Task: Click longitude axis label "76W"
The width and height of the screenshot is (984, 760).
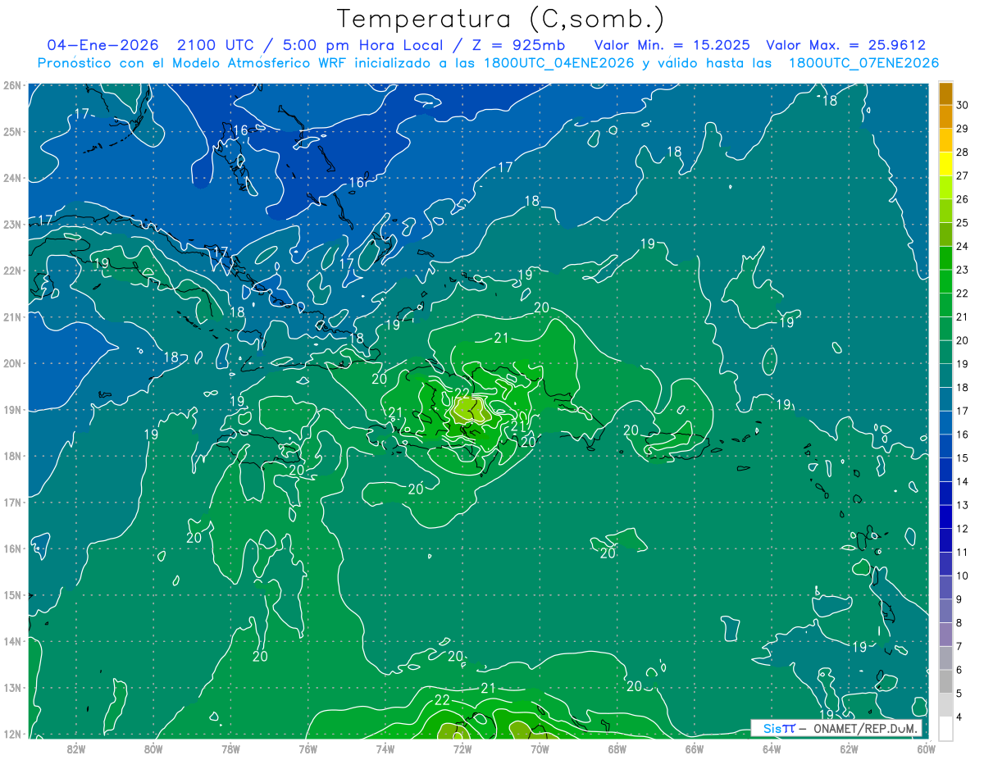Action: (307, 749)
